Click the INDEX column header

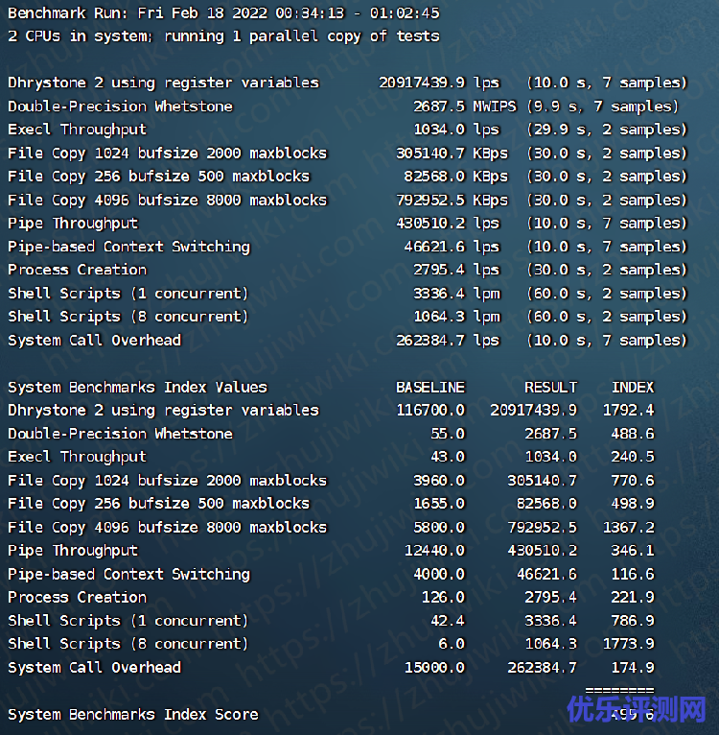click(x=633, y=388)
